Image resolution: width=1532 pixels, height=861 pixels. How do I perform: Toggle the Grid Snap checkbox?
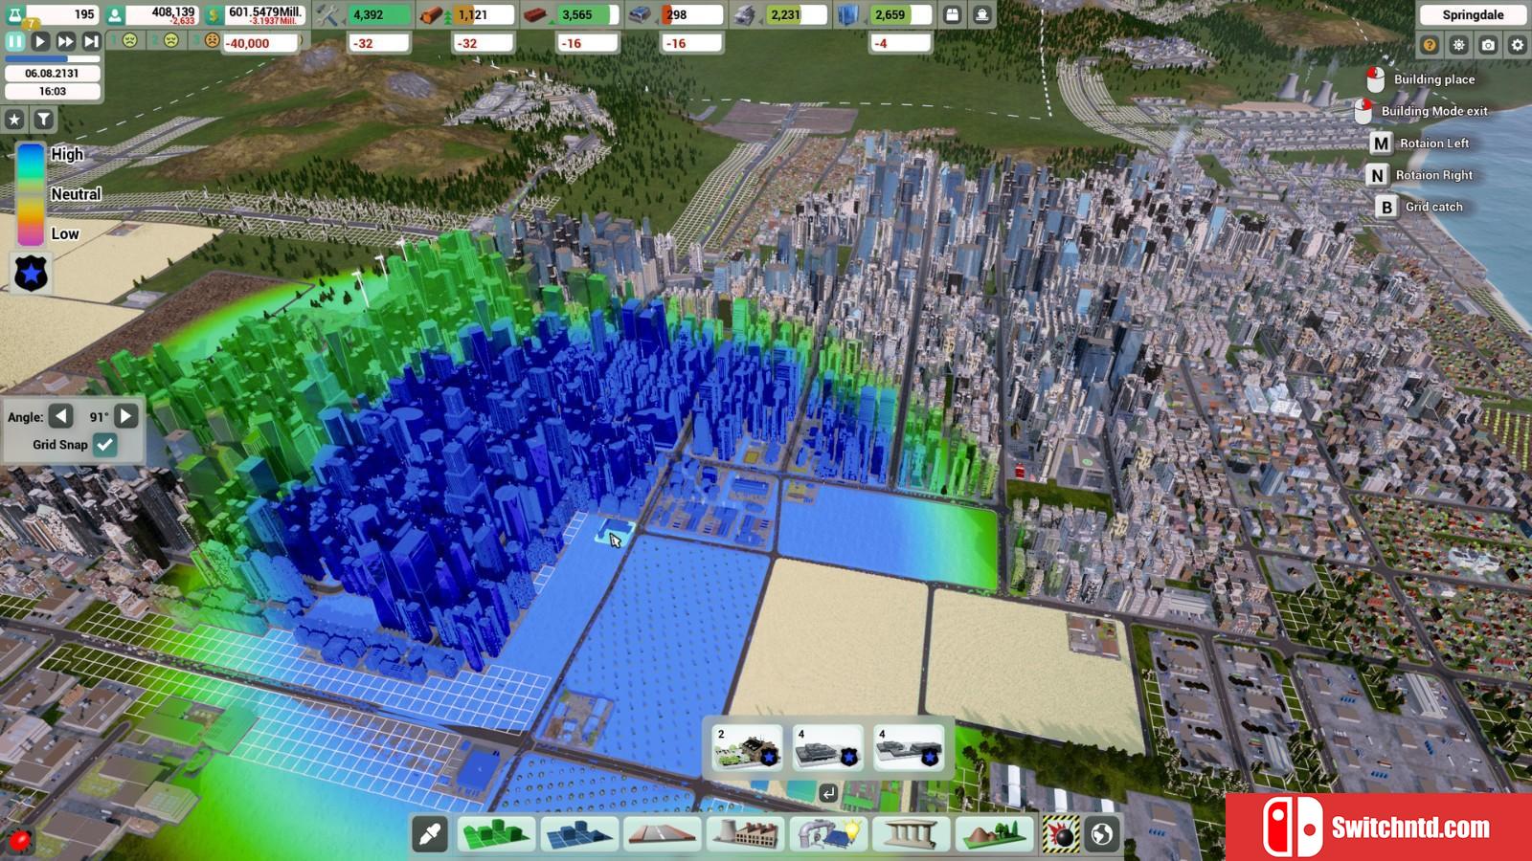pyautogui.click(x=105, y=444)
